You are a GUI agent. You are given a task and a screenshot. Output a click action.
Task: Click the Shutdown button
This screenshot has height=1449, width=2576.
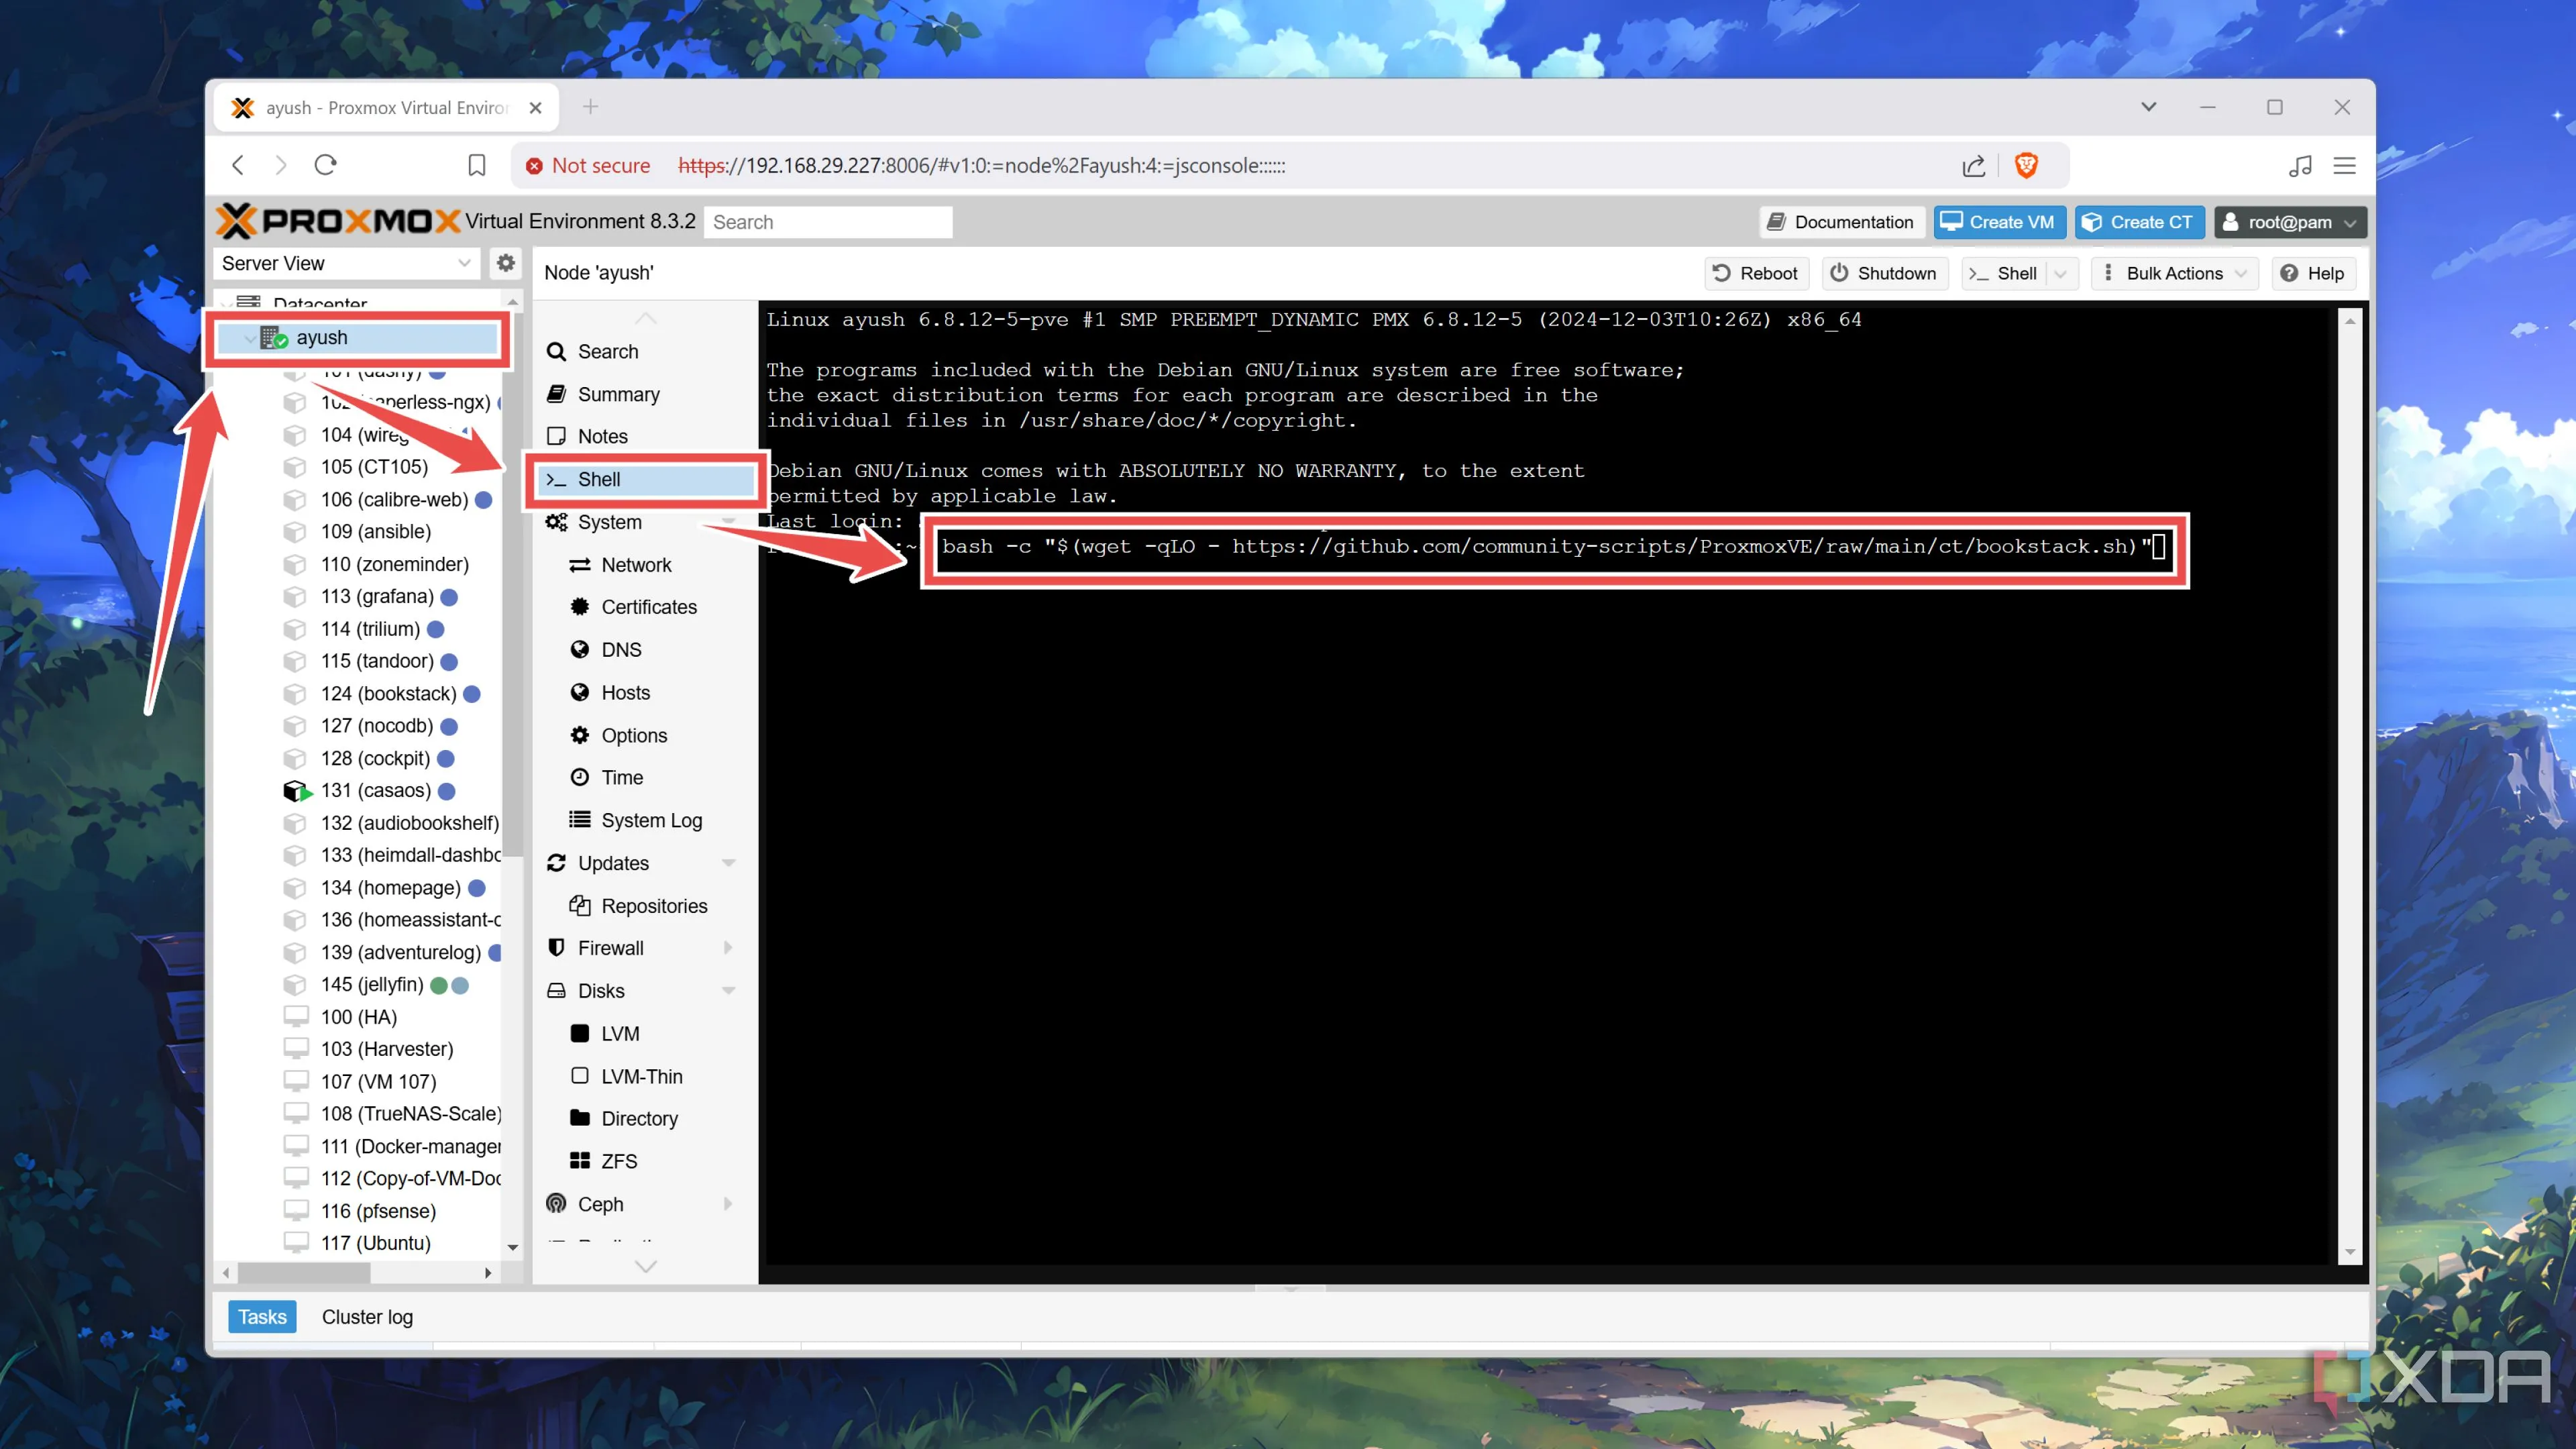(x=1884, y=273)
